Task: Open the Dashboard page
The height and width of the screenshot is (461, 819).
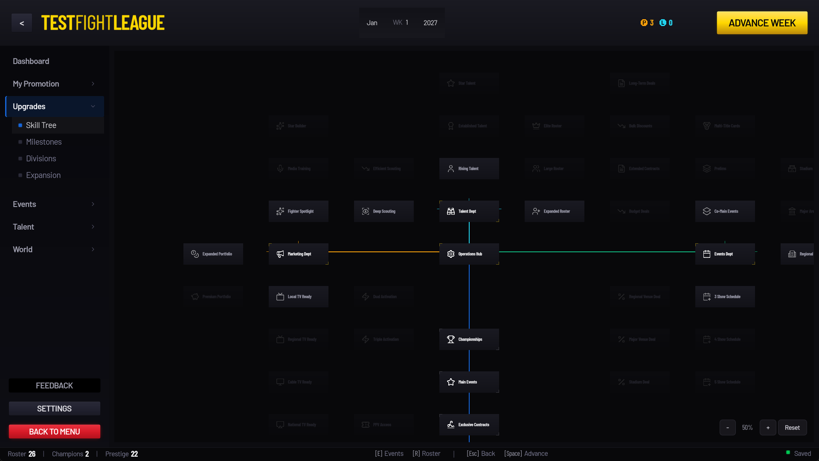Action: click(31, 61)
